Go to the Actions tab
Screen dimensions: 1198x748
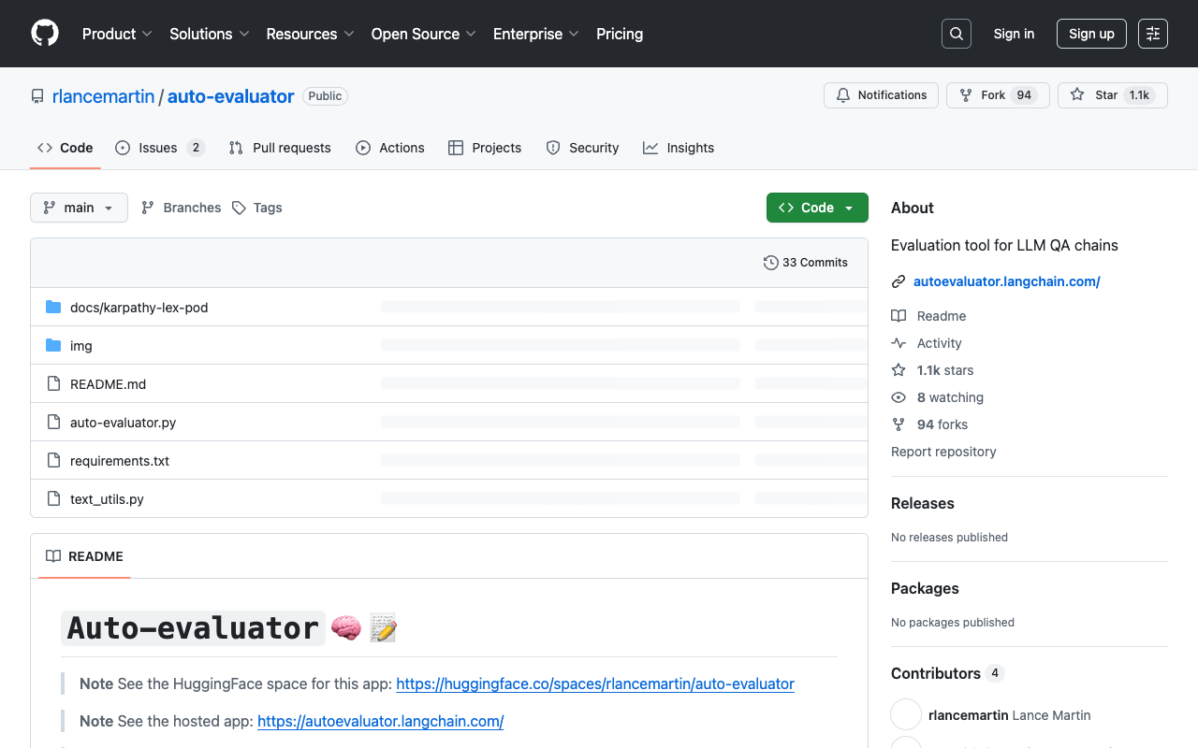390,148
